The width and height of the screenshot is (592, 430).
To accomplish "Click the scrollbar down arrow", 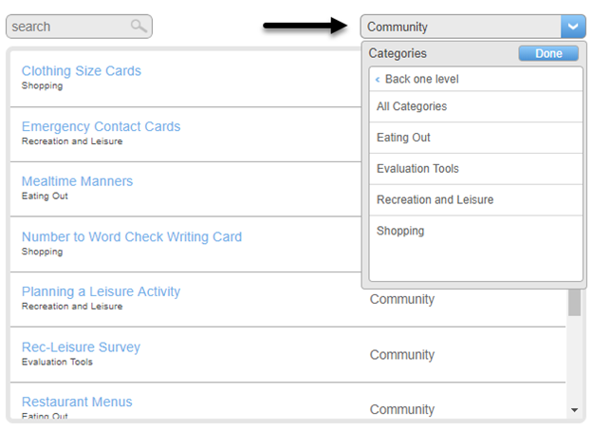I will (x=575, y=410).
